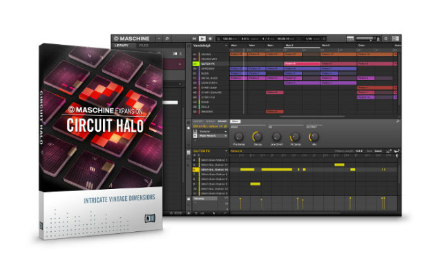Toggle the follow icon after the grid value

325,39
